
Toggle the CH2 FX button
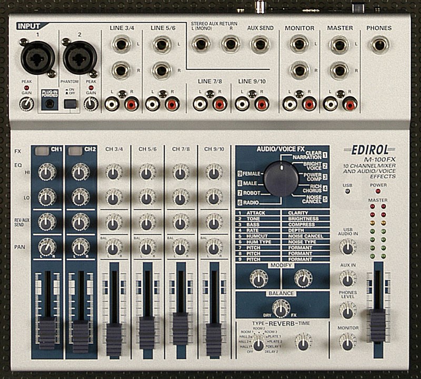point(75,151)
